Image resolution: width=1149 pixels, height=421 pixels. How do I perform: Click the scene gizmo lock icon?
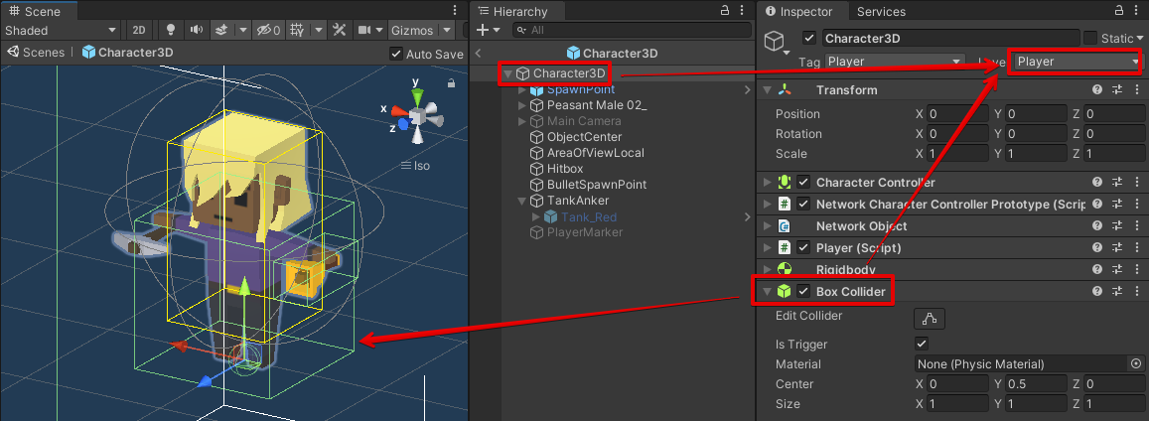coord(451,83)
